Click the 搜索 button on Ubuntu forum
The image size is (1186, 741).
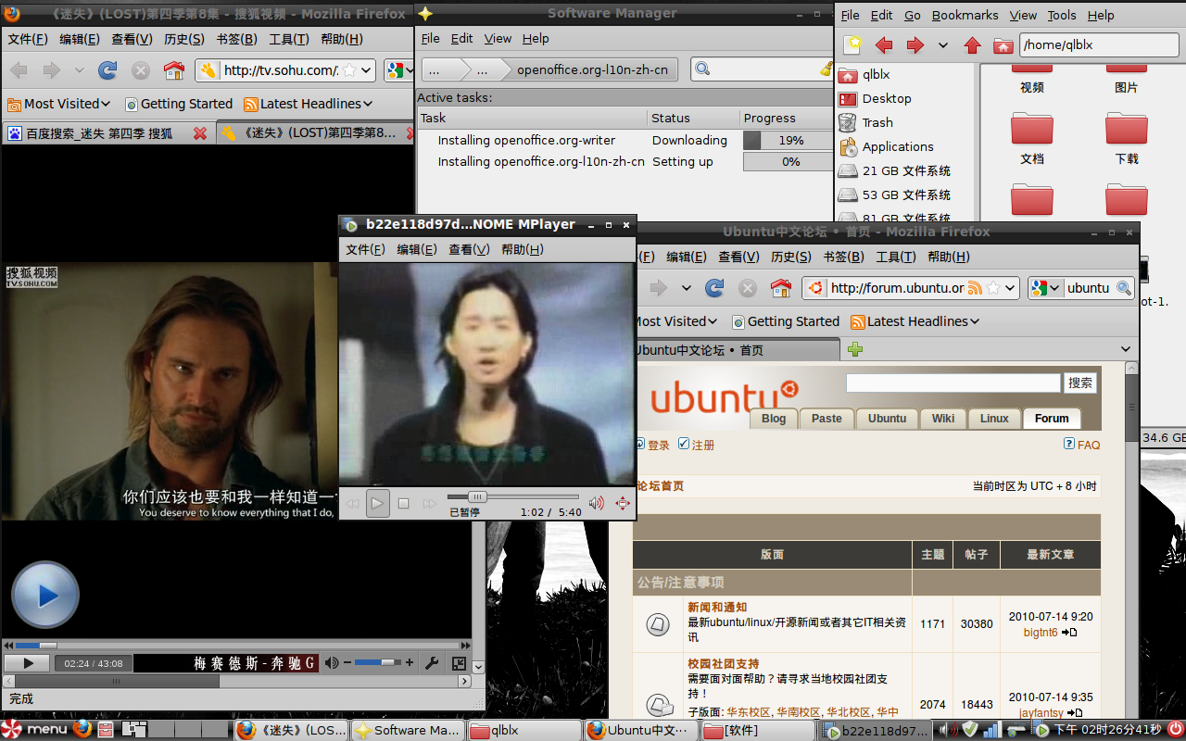click(x=1080, y=383)
